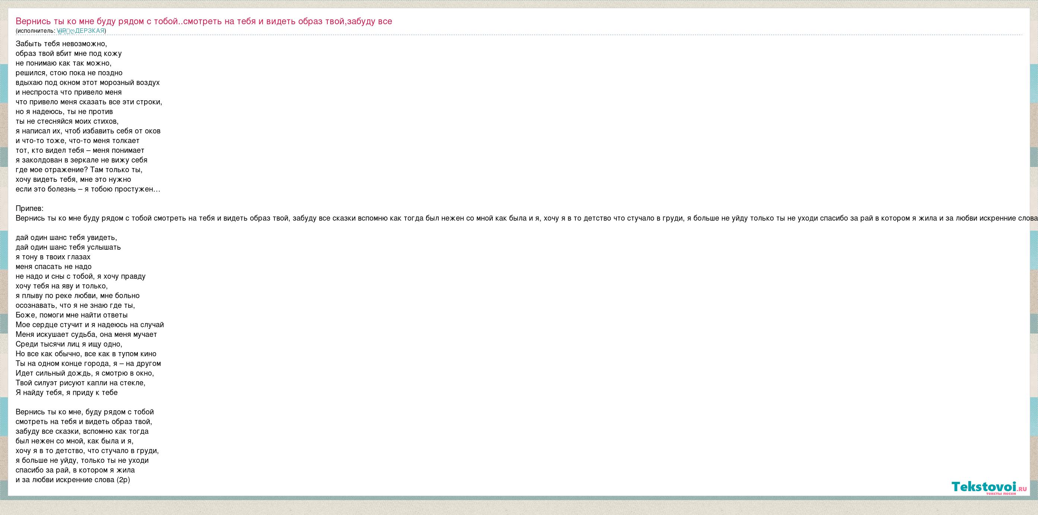Click the line 'Боже, помоги мне найти ответы'
The image size is (1038, 515).
tap(71, 315)
